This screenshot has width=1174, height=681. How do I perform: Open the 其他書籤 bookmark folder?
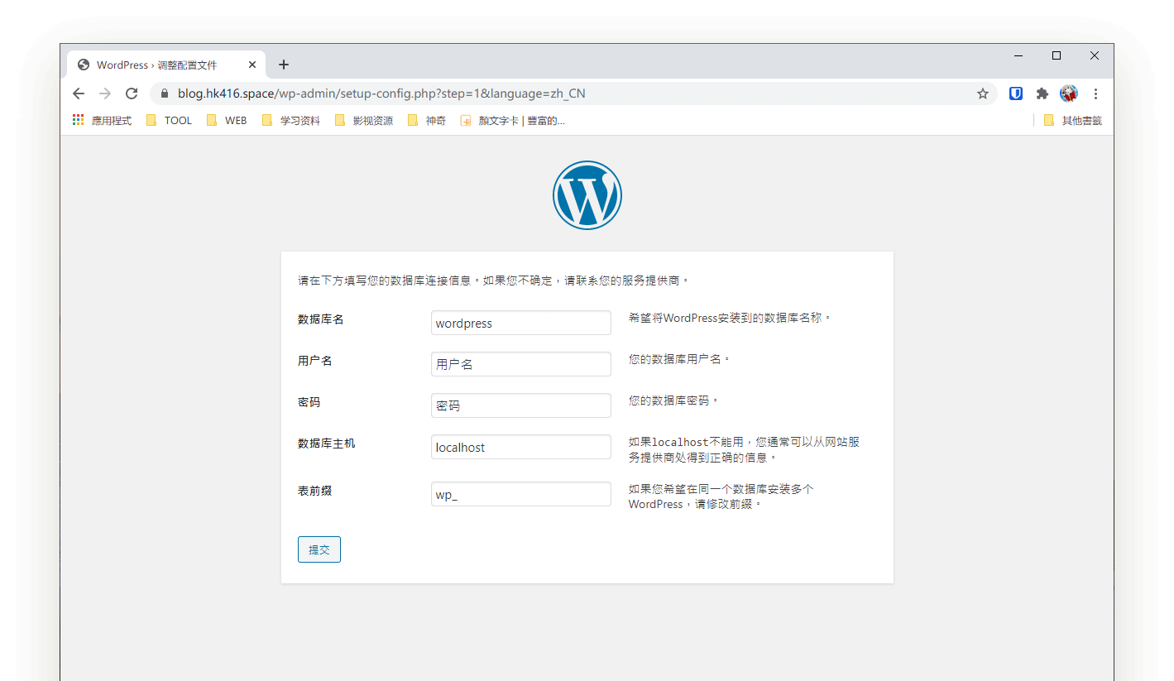1072,120
